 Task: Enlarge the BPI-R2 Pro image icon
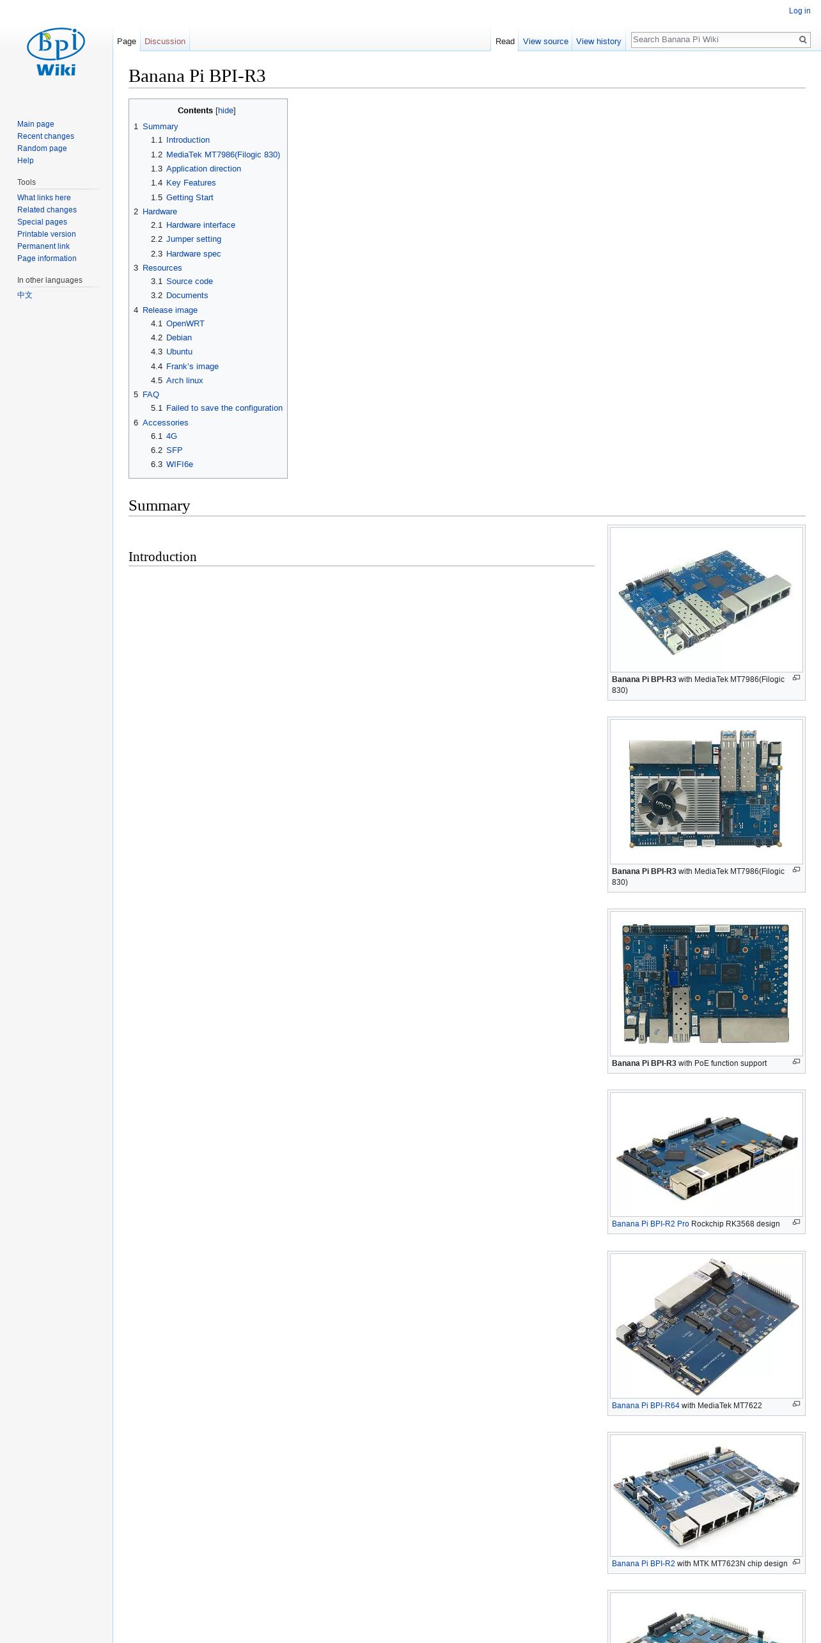pyautogui.click(x=796, y=1222)
